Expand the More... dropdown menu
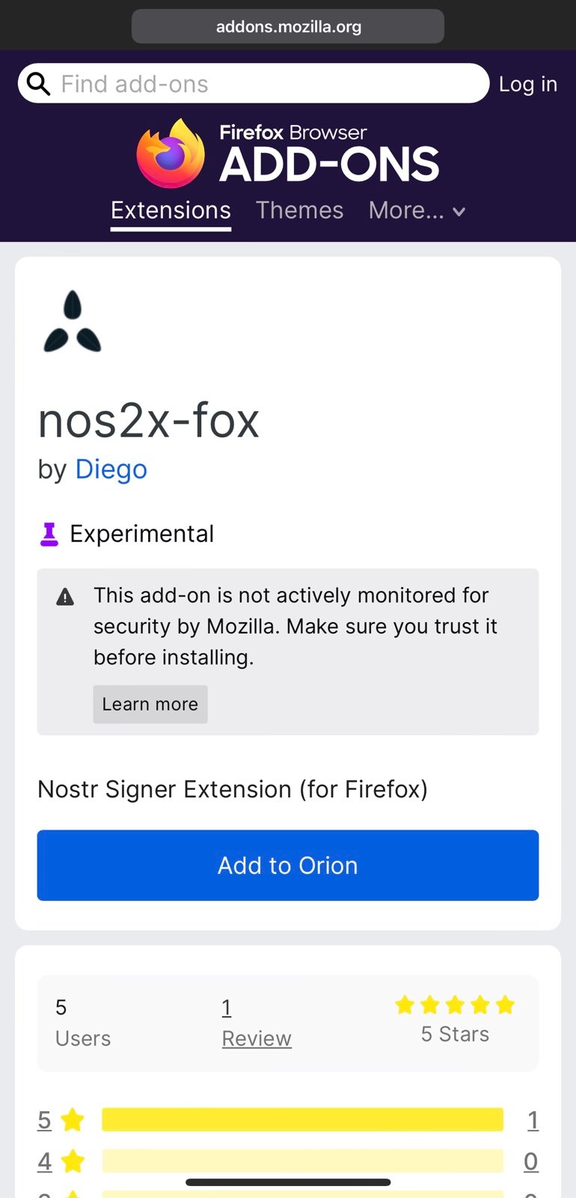 417,210
